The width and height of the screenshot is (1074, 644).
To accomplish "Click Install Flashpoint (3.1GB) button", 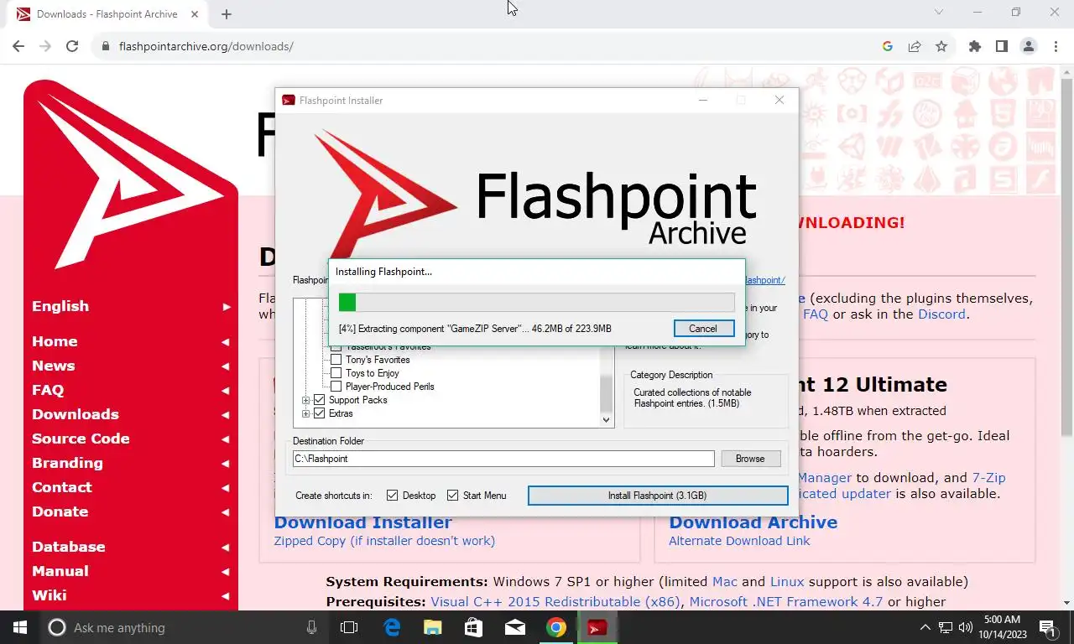I will click(658, 496).
